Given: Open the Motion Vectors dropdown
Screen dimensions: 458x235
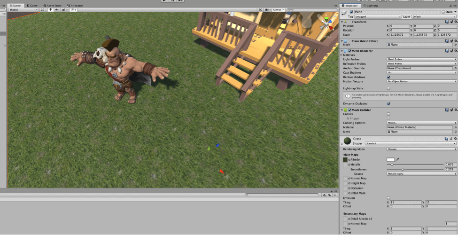Looking at the screenshot, I should 421,81.
